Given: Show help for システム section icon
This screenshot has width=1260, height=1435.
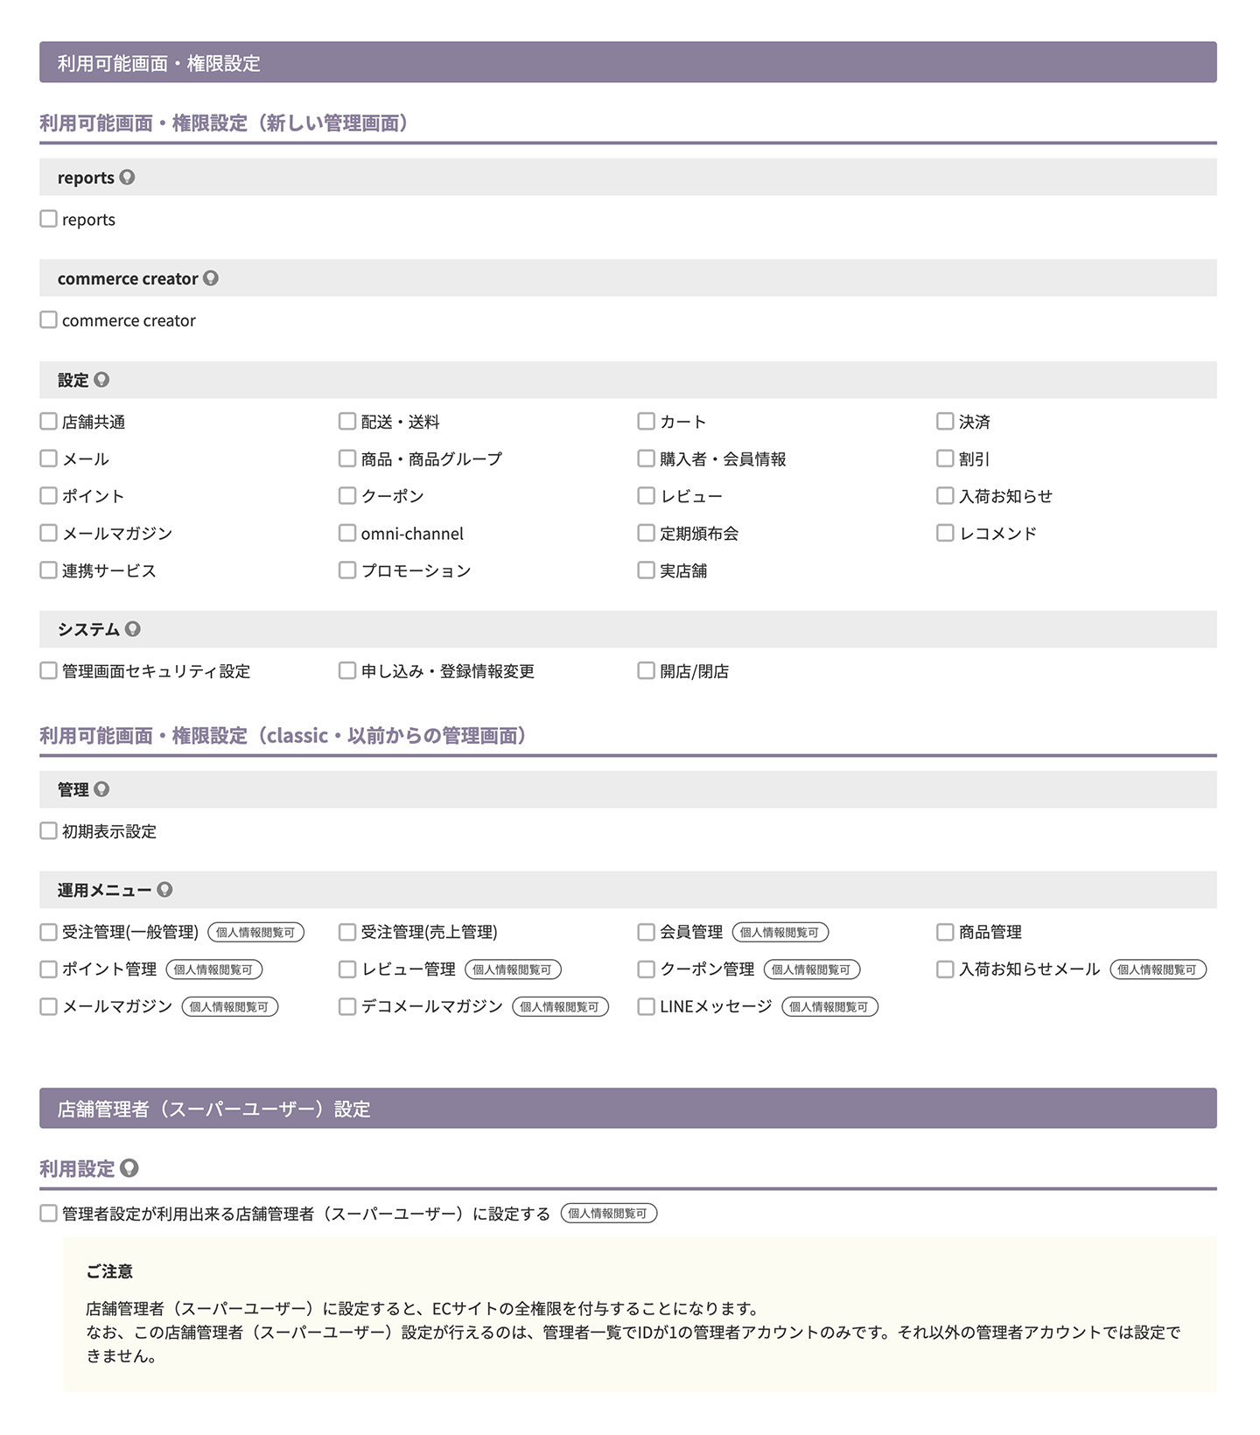Looking at the screenshot, I should coord(133,629).
